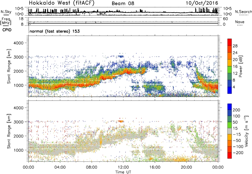Click the '2000' tick of power panel
The height and width of the screenshot is (174, 252).
click(x=18, y=71)
